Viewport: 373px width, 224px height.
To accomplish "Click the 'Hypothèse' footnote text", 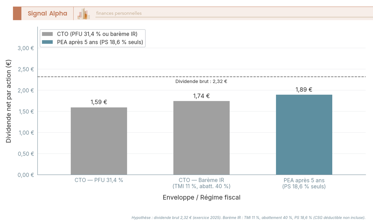I will pos(248,217).
